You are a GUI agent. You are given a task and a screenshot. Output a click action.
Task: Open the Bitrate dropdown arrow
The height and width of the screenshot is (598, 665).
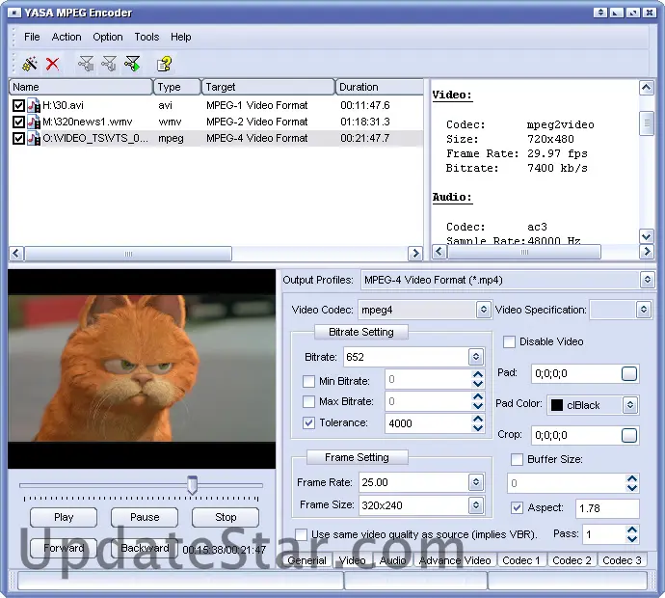[476, 357]
